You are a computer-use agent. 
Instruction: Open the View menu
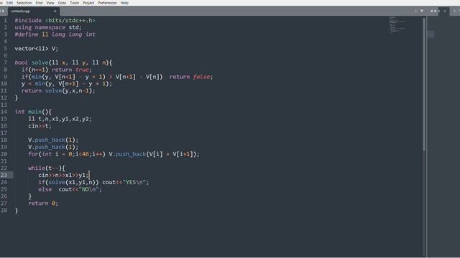tap(50, 3)
